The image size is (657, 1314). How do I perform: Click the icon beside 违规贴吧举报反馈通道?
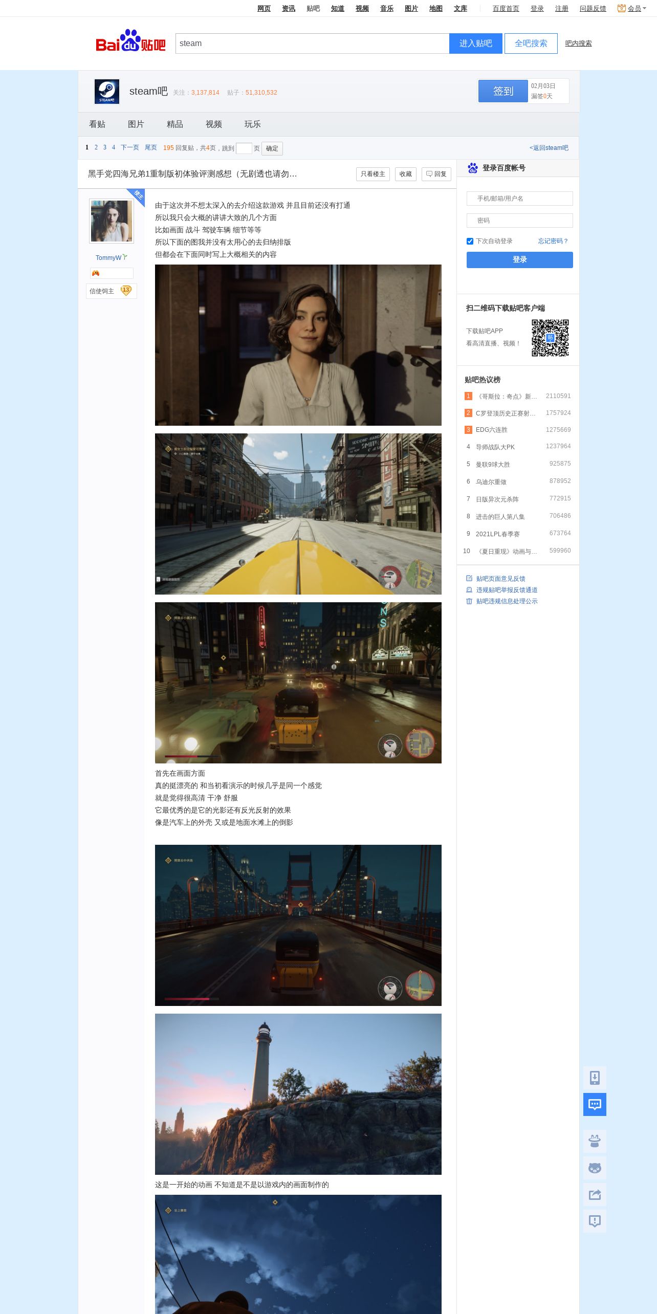[469, 589]
